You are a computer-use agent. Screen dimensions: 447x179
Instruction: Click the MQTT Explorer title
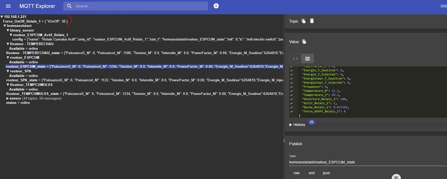click(x=37, y=6)
